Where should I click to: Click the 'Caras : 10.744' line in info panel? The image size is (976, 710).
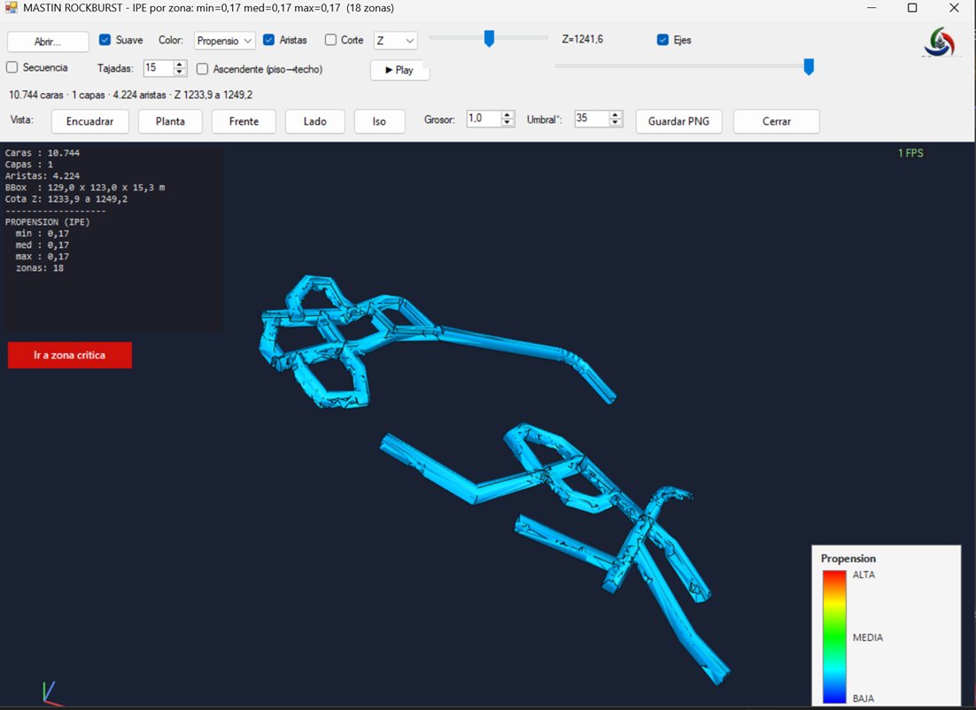[x=43, y=153]
